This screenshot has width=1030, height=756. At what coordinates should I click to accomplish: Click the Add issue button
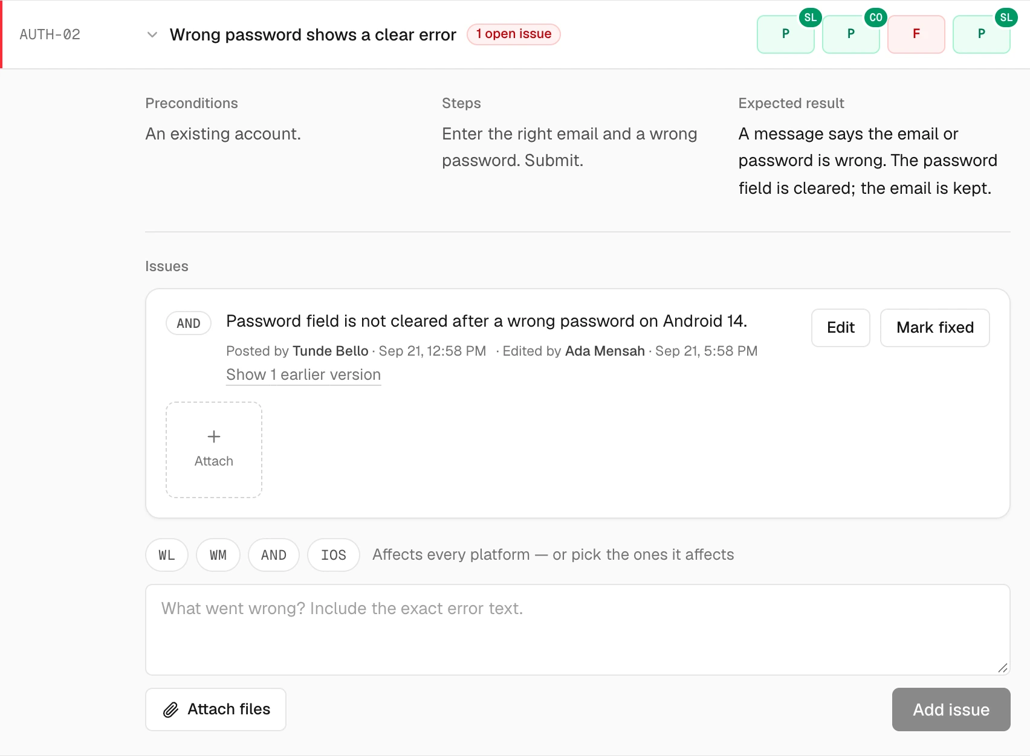[951, 710]
